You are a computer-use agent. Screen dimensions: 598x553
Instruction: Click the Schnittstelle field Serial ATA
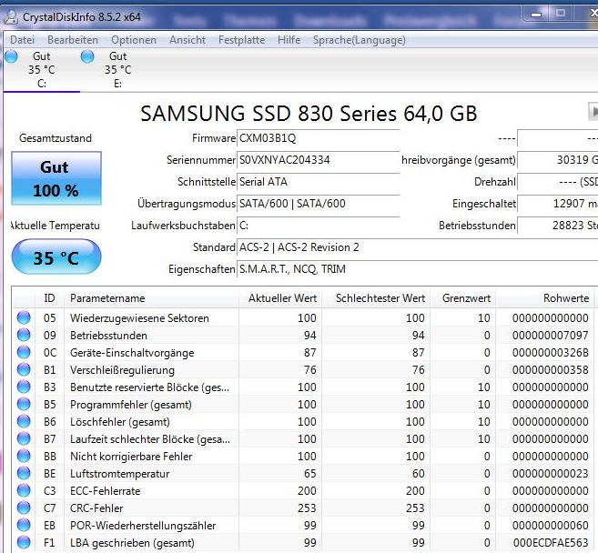(x=318, y=182)
